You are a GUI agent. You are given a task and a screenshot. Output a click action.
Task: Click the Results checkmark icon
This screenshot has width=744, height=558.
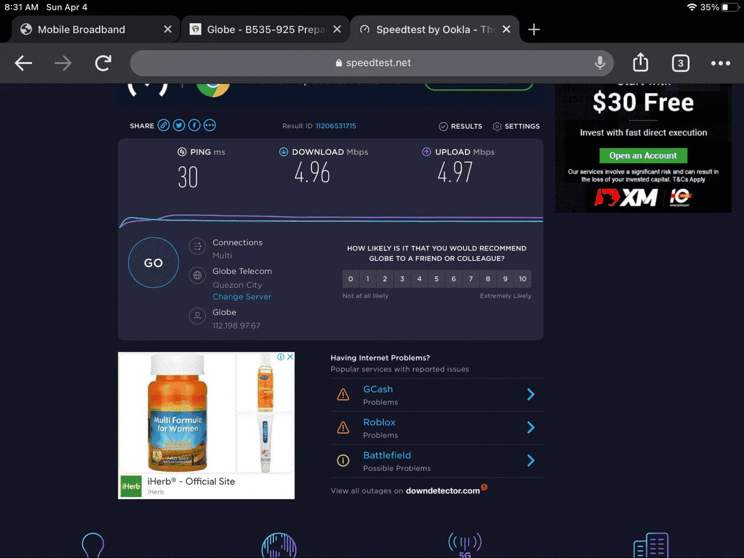(x=443, y=127)
